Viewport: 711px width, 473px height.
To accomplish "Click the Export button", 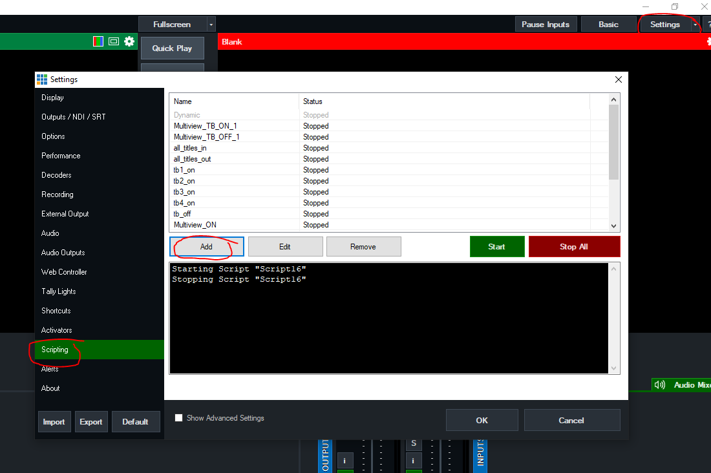I will pyautogui.click(x=91, y=422).
